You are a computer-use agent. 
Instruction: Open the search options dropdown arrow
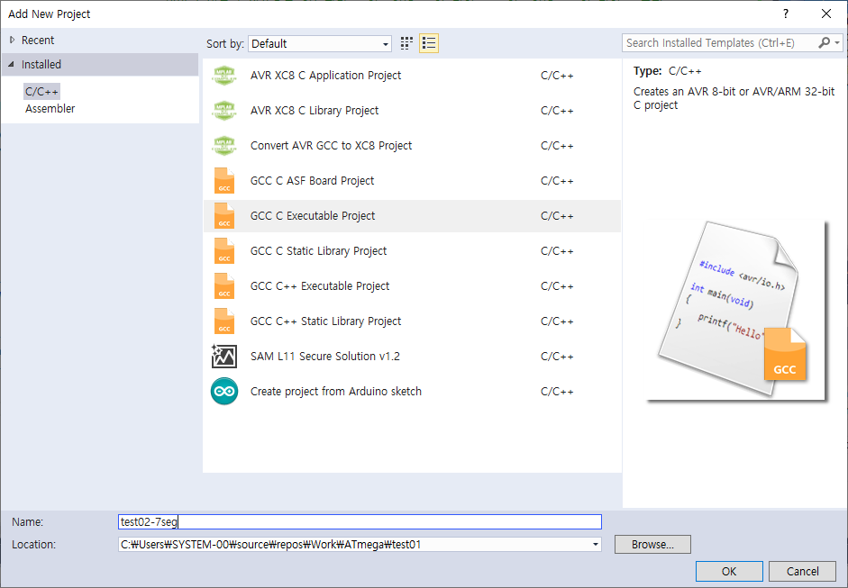coord(837,42)
